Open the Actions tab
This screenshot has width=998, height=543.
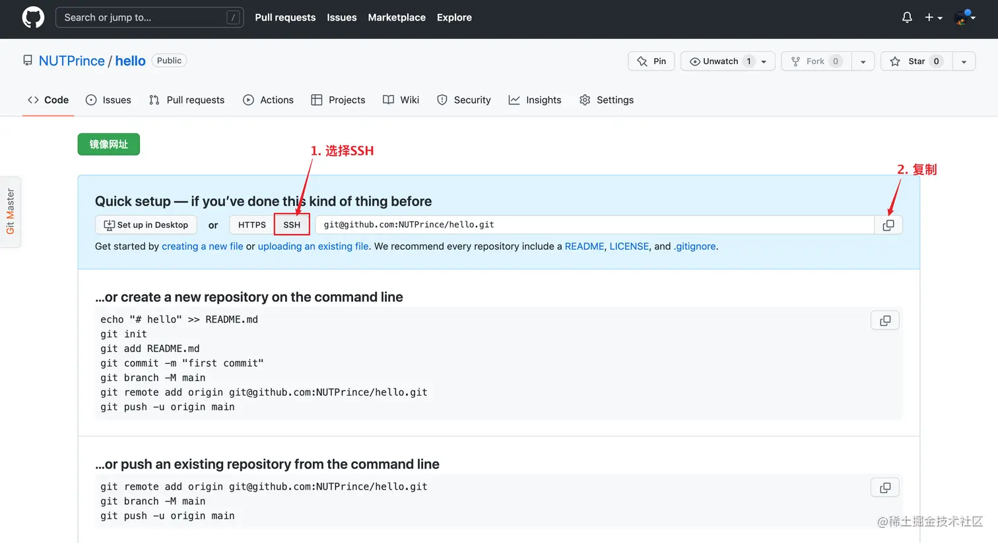[x=269, y=100]
